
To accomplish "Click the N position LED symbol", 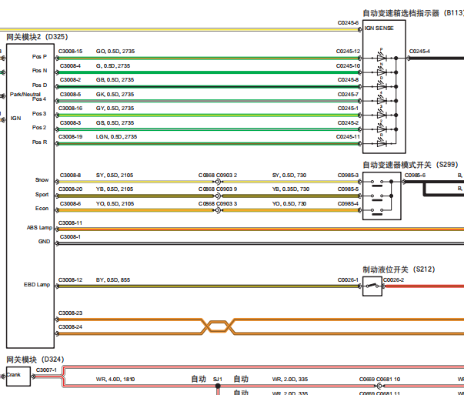I will pos(382,72).
